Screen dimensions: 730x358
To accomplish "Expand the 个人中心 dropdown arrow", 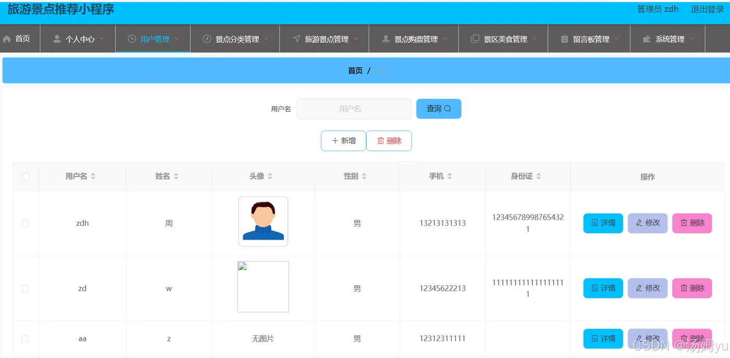I will (102, 39).
